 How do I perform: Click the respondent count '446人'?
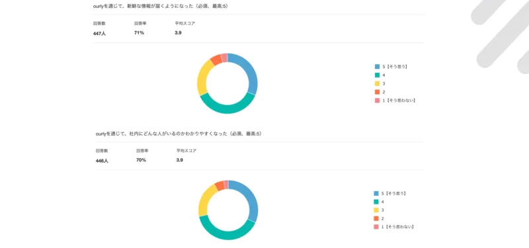click(102, 161)
